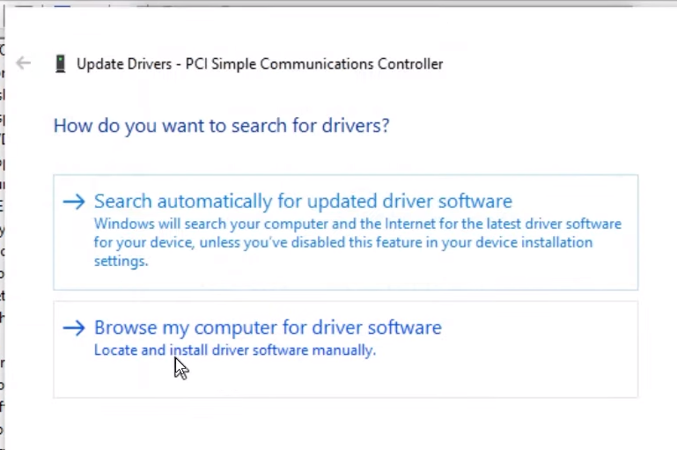
Task: Choose Browse my computer for driver software
Action: click(x=345, y=350)
